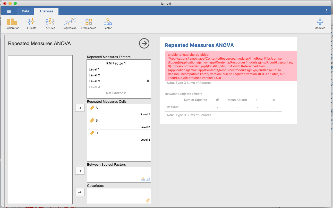Click the options panel title Repeated Measures ANOVA
The height and width of the screenshot is (208, 333).
39,43
